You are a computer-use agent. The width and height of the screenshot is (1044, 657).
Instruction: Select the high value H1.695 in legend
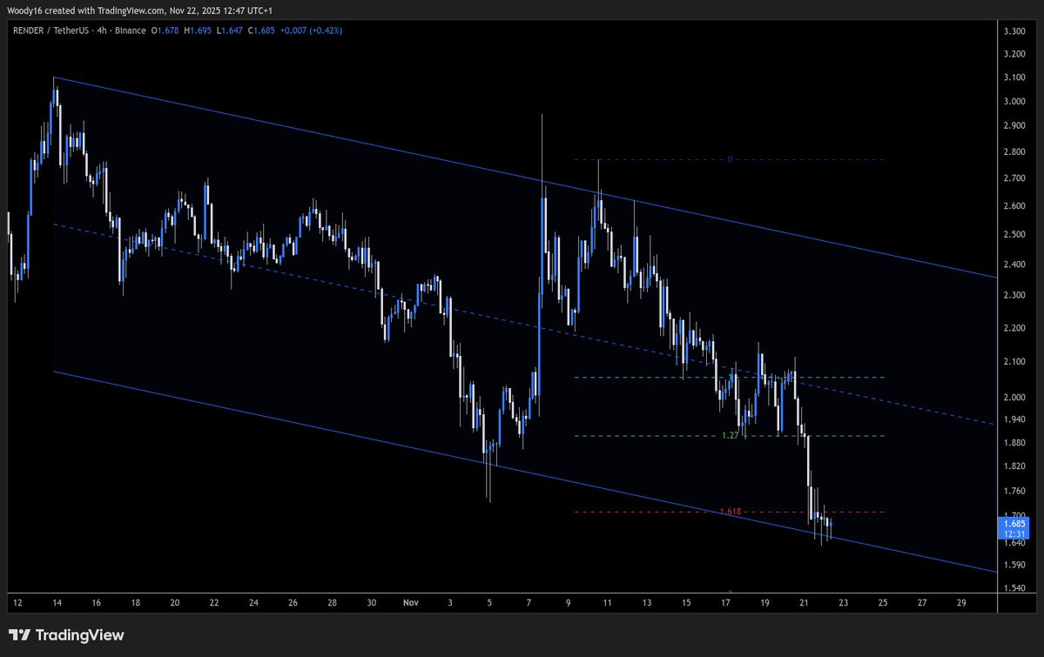tap(197, 30)
